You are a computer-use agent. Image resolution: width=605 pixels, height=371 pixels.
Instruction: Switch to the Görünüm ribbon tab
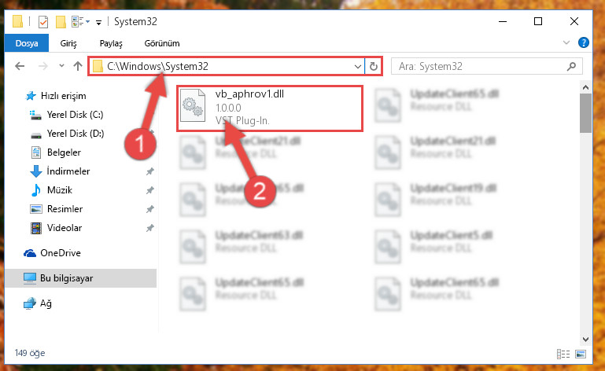[162, 43]
